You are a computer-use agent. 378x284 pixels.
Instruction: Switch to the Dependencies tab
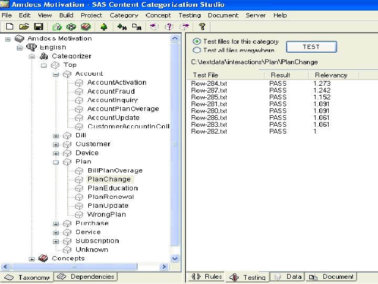coord(86,277)
